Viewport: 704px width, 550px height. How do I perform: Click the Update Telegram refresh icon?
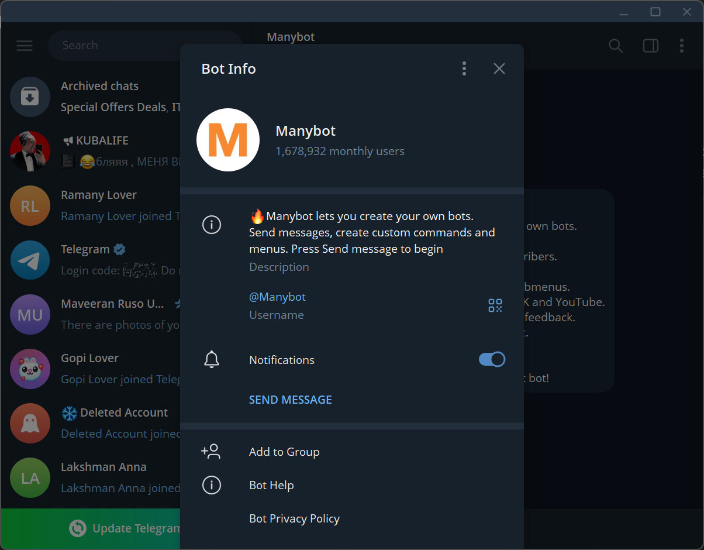[x=77, y=528]
